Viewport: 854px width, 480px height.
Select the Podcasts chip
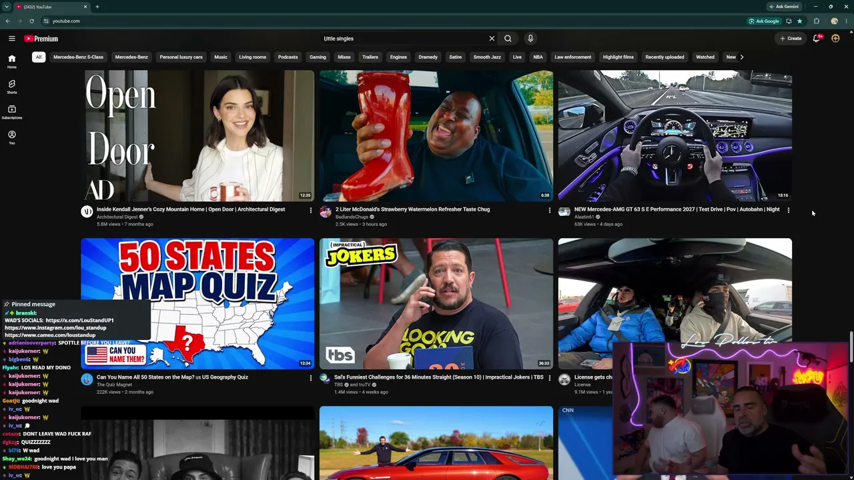coord(288,57)
